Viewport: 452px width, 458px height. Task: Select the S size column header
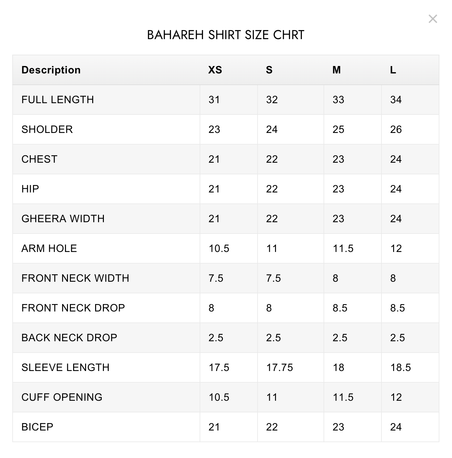click(269, 70)
